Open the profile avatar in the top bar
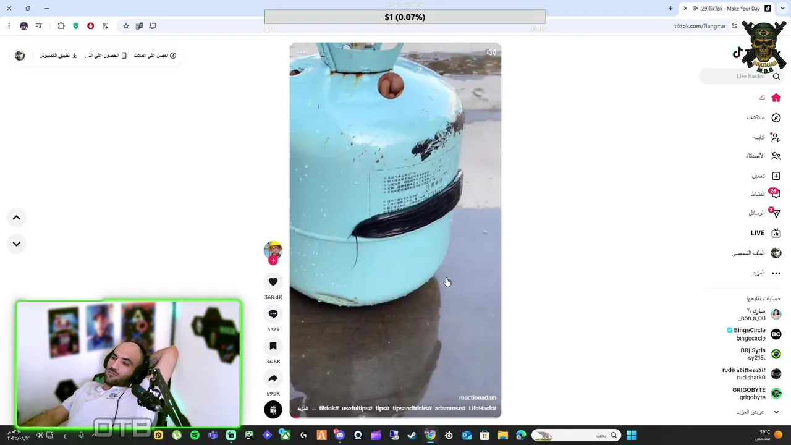The image size is (791, 445). tap(20, 56)
